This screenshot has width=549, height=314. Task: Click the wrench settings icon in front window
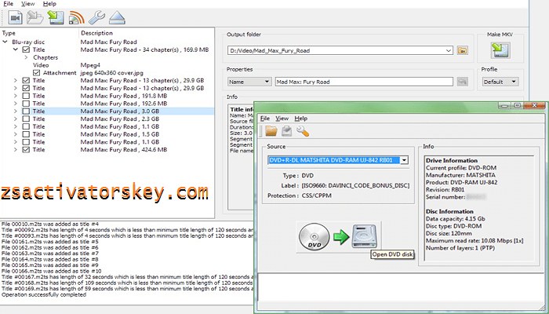[303, 131]
